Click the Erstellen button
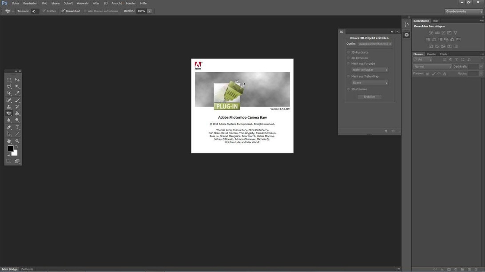The height and width of the screenshot is (272, 485). (x=370, y=97)
